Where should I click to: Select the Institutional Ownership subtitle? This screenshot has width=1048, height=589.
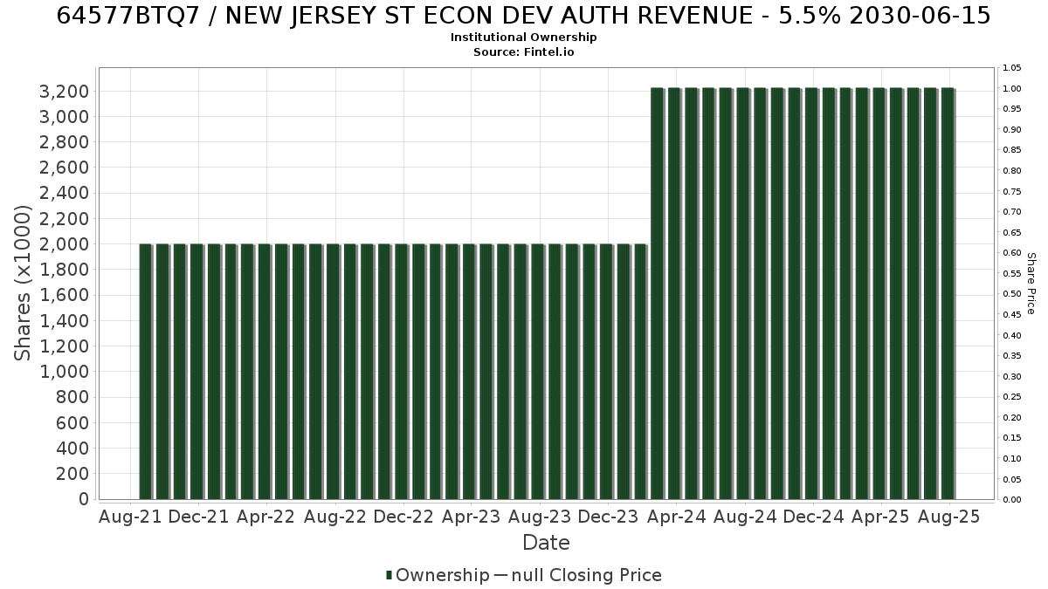coord(523,38)
